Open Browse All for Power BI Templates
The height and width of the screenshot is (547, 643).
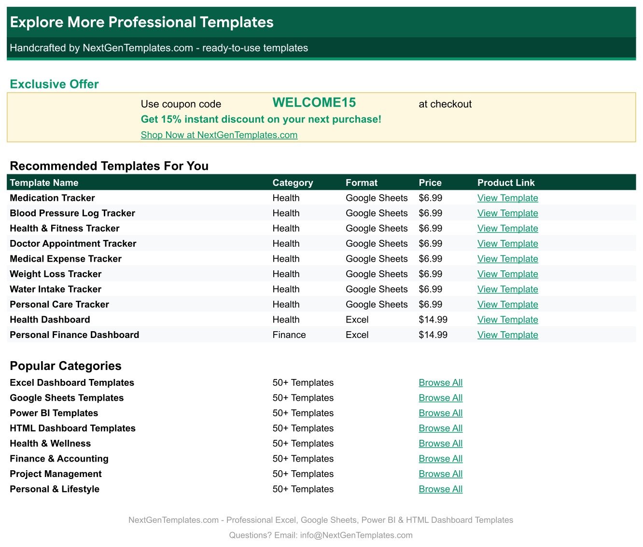tap(440, 413)
